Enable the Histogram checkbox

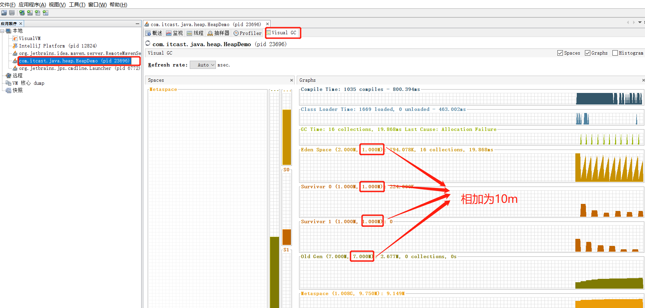(x=615, y=53)
